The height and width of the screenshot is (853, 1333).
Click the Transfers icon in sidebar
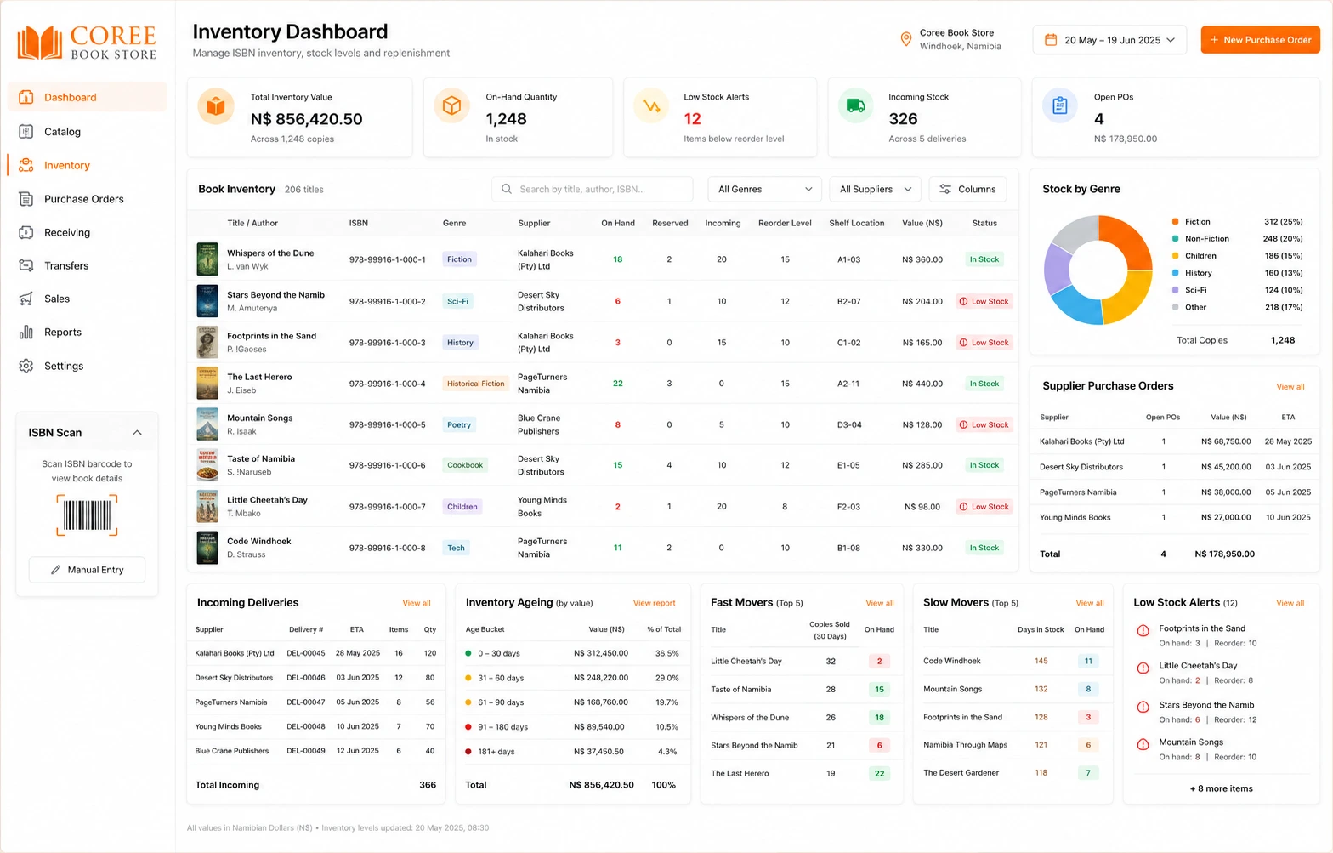(x=26, y=265)
